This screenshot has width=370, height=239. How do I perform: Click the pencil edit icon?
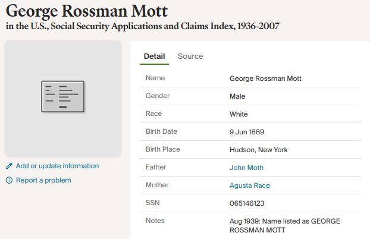(x=9, y=166)
